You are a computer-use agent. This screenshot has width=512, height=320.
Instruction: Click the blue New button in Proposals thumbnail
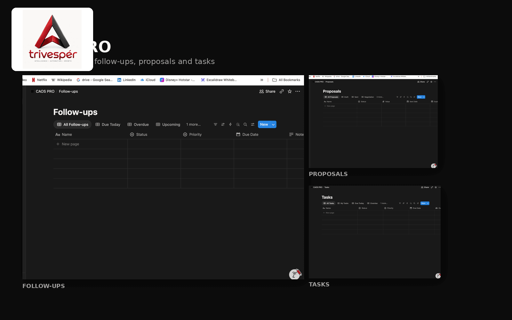point(420,97)
